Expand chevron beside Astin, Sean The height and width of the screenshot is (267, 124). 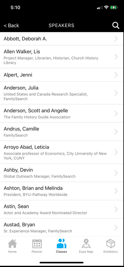[116, 209]
